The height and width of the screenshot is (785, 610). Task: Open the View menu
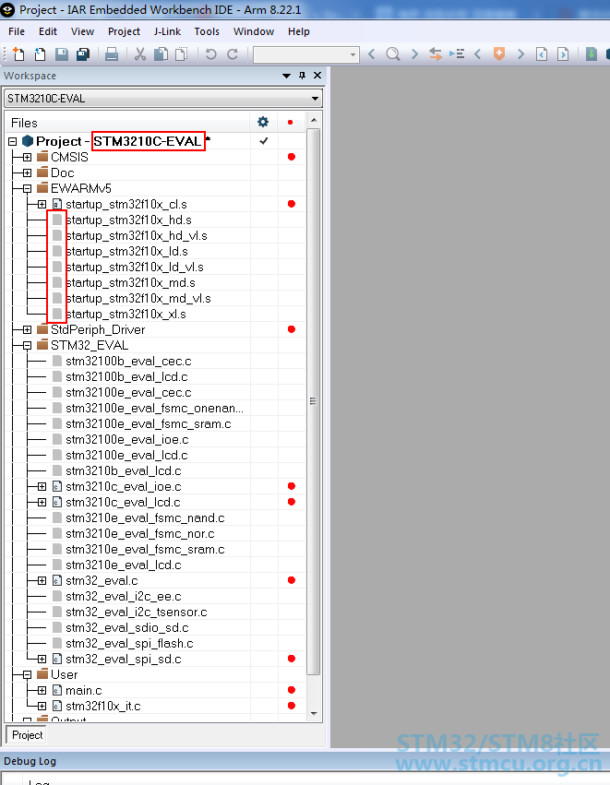coord(83,31)
